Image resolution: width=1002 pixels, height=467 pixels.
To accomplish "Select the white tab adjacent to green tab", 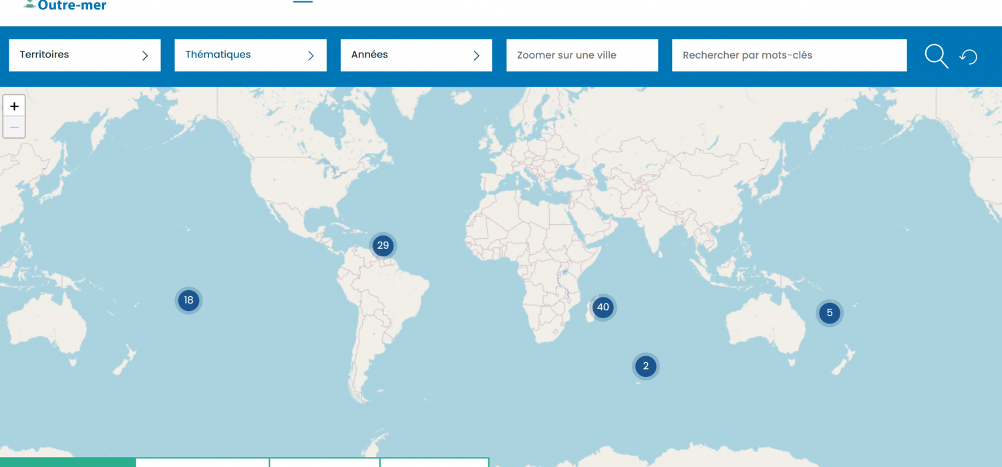I will [x=202, y=462].
